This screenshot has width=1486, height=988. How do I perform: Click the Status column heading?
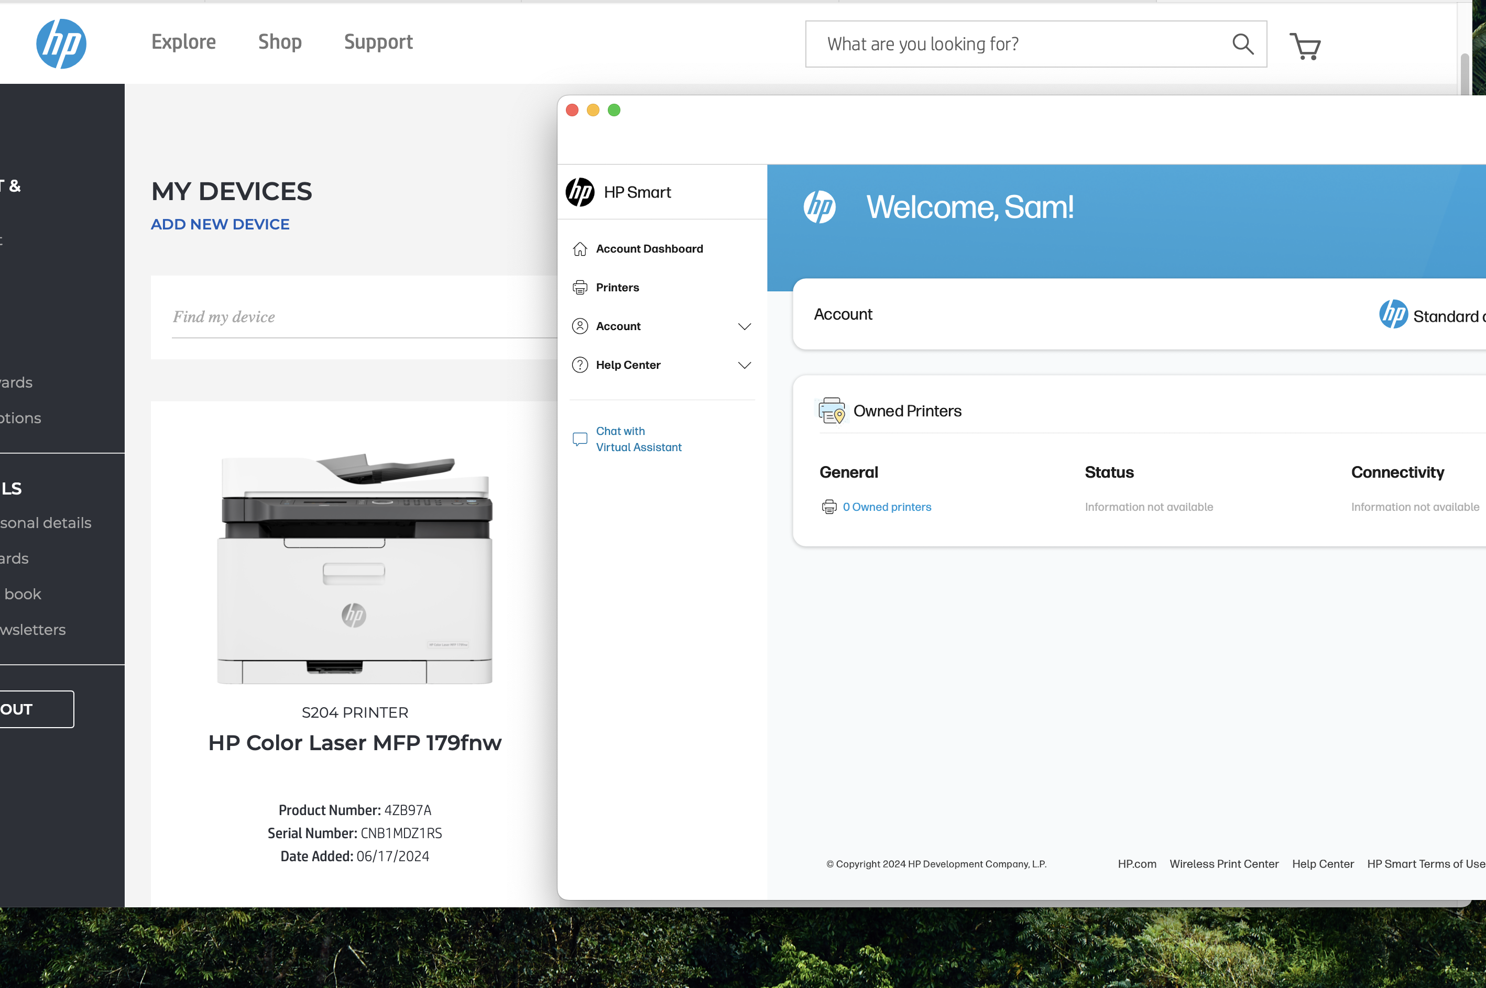pyautogui.click(x=1109, y=472)
